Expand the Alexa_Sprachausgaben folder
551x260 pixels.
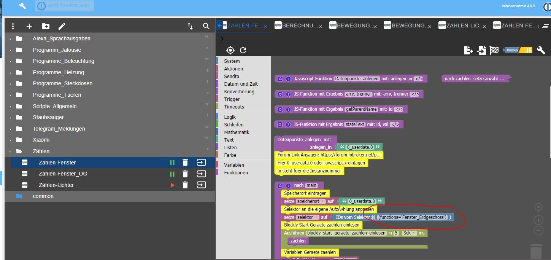pos(10,38)
